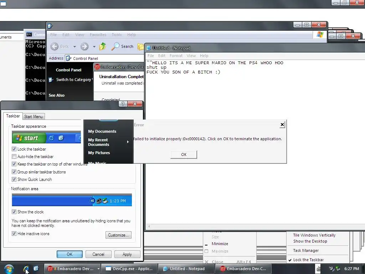Click the first tray icon beside the keyboard icon

pos(331,269)
